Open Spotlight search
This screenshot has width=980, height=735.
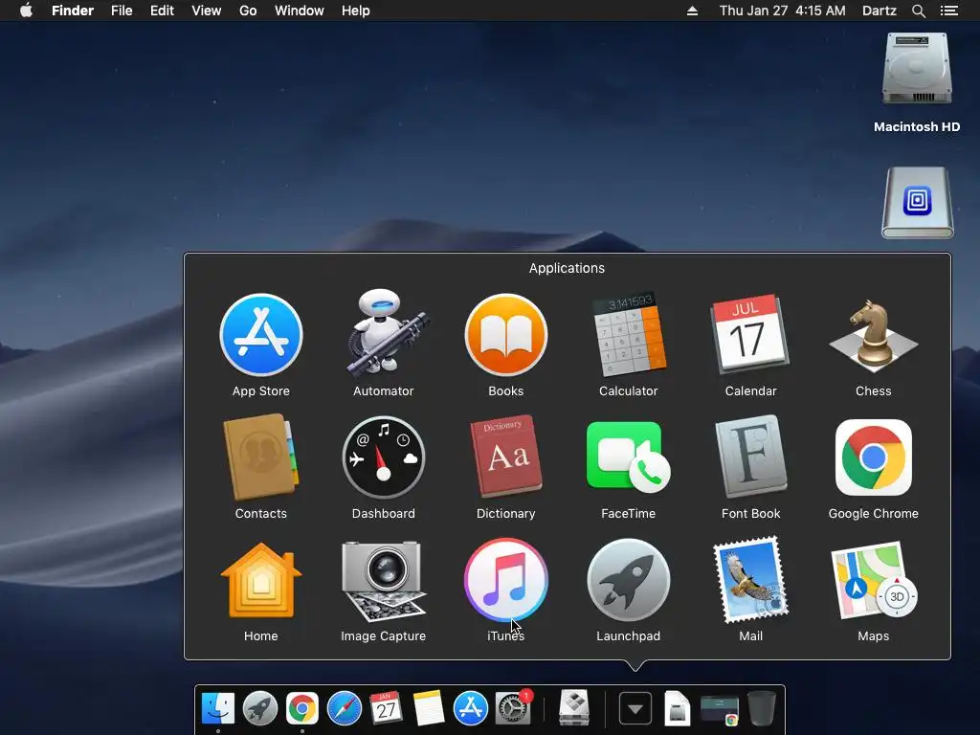(919, 11)
